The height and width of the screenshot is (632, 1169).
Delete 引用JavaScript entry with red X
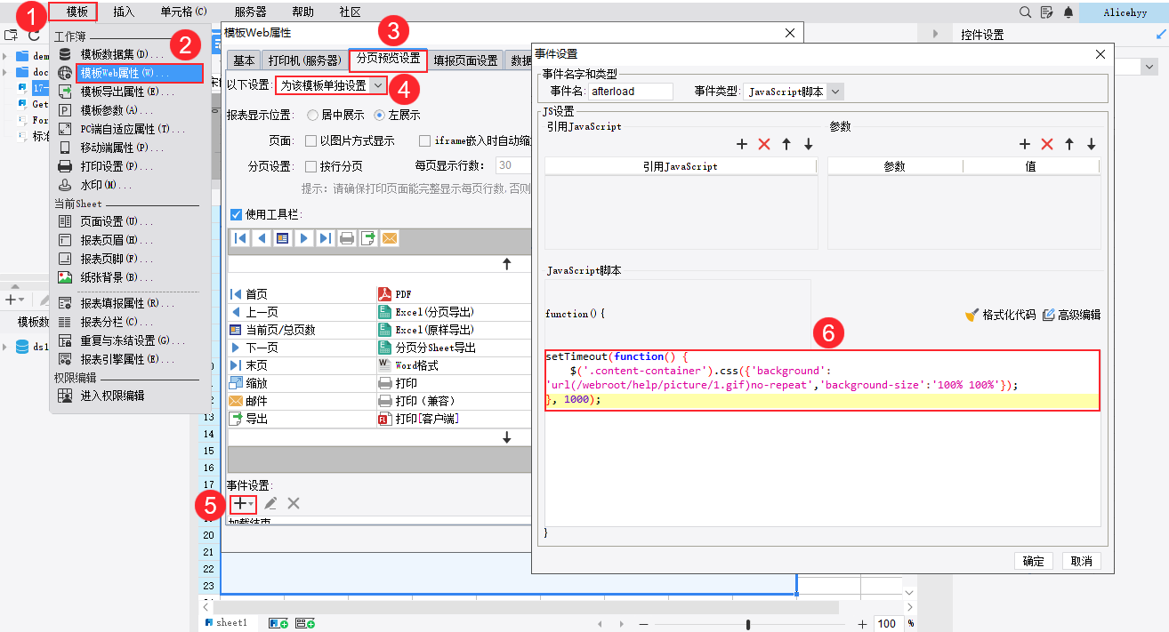(764, 144)
